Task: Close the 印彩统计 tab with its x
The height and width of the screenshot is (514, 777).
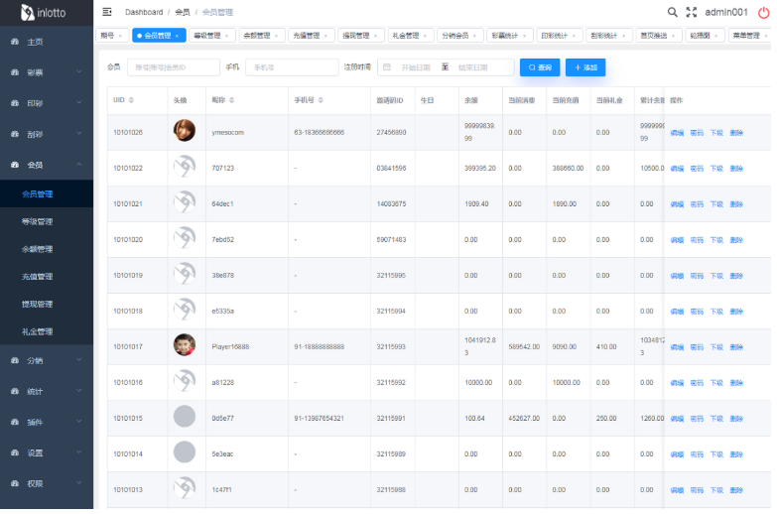Action: (x=574, y=36)
